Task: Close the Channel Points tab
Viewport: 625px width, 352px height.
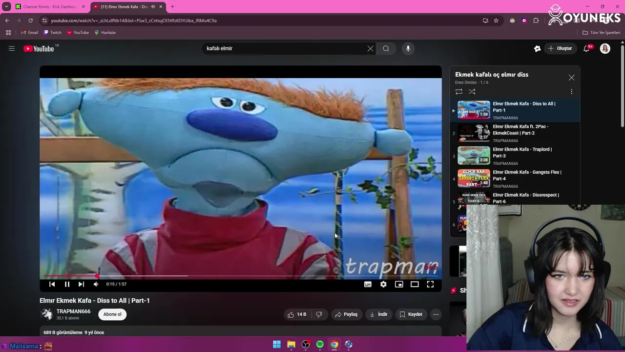Action: tap(83, 7)
